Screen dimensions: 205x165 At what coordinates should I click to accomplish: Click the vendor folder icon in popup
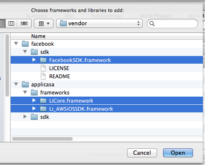(x=63, y=23)
